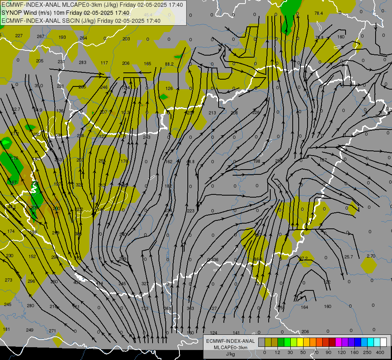Click header line 'ECMWF-INDEX-ANAL SBCIN (J/kg)'
Screen dimensions: 392x360
tap(48, 21)
